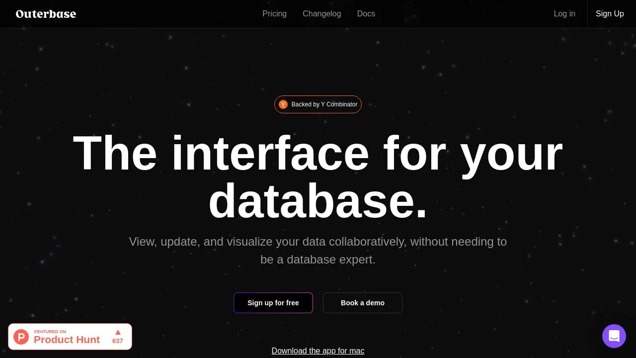Click the headline word "database."
This screenshot has width=636, height=358.
coord(318,201)
